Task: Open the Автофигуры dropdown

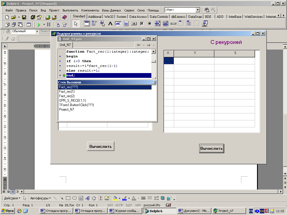Action: (40, 198)
